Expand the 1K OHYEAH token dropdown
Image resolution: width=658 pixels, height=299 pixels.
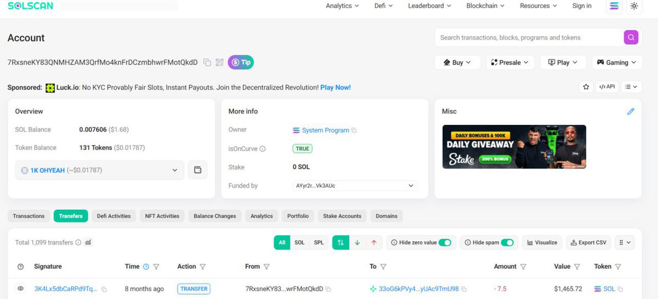(x=99, y=170)
